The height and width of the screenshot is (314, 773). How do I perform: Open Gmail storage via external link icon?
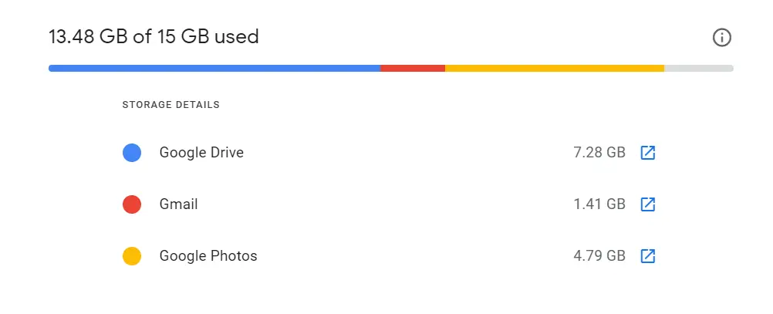[x=648, y=204]
